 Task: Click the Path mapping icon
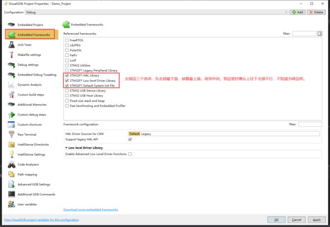[x=11, y=174]
